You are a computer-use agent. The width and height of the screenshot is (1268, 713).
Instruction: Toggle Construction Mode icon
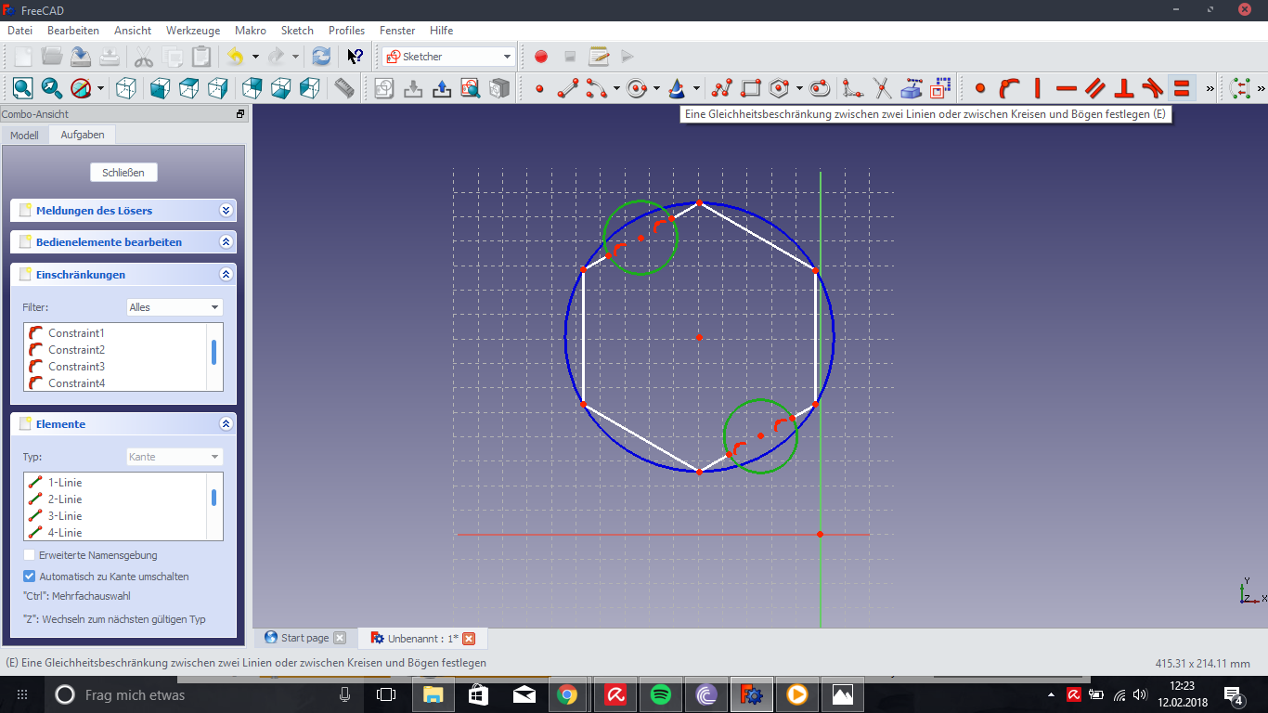click(x=940, y=88)
